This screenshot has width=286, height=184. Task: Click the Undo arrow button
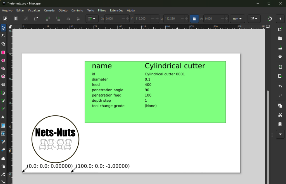tap(280, 86)
